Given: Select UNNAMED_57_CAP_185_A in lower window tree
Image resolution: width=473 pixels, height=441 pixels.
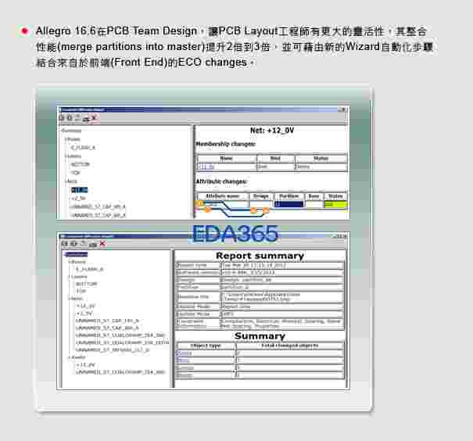Looking at the screenshot, I should 108,321.
